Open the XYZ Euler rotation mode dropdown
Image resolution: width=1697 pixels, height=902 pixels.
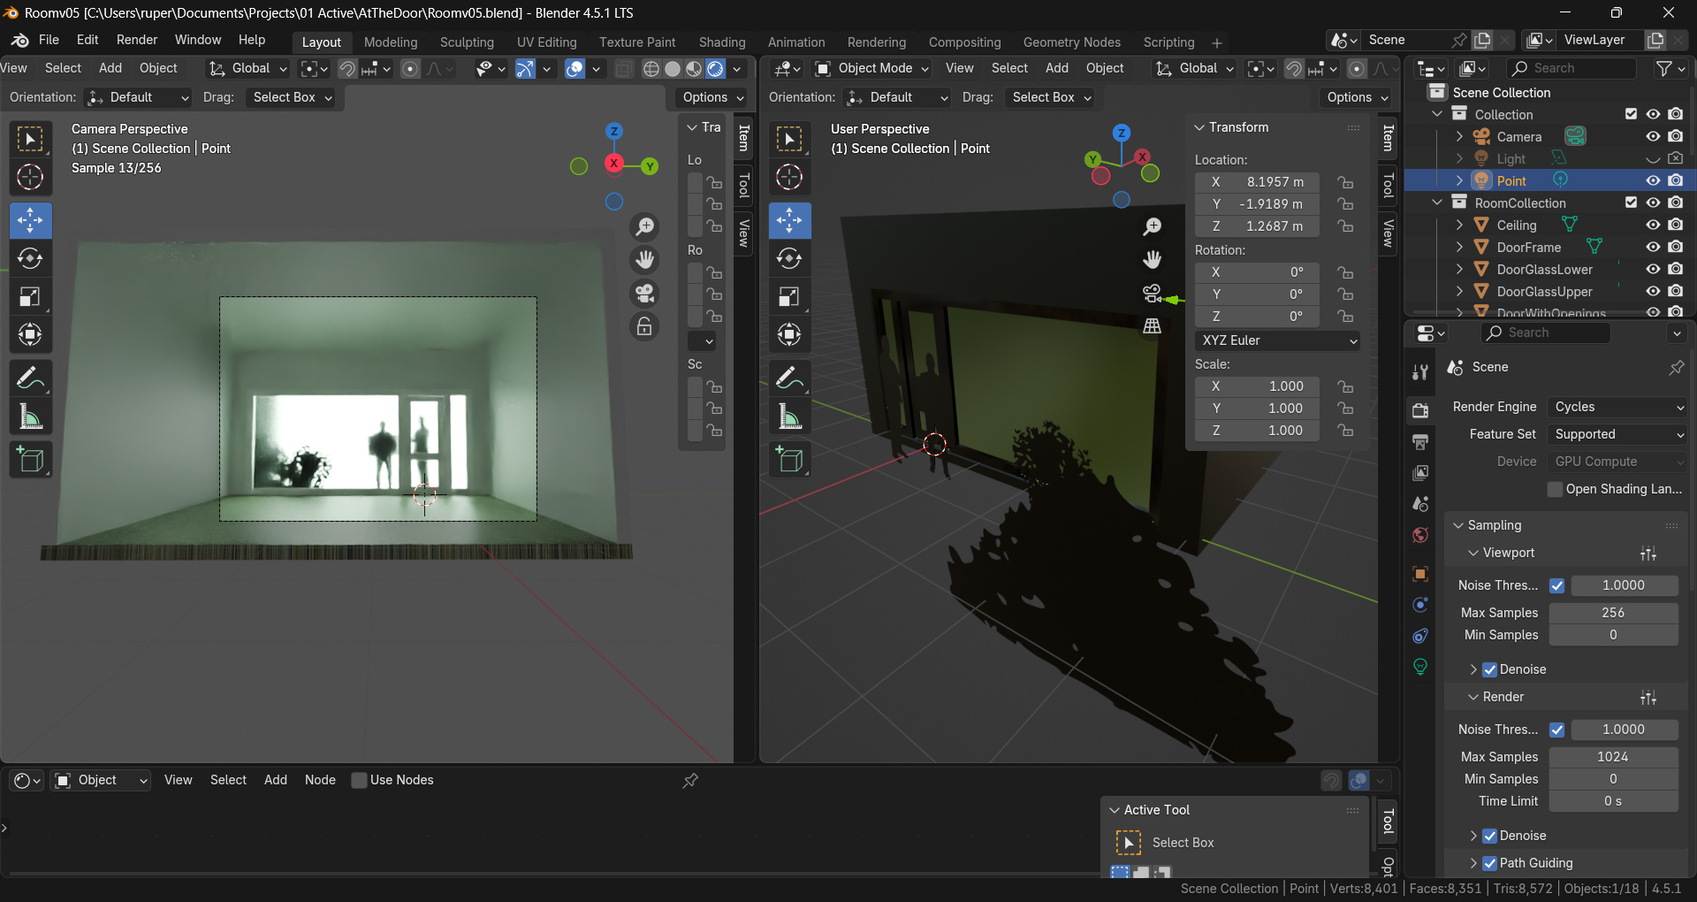(x=1276, y=340)
